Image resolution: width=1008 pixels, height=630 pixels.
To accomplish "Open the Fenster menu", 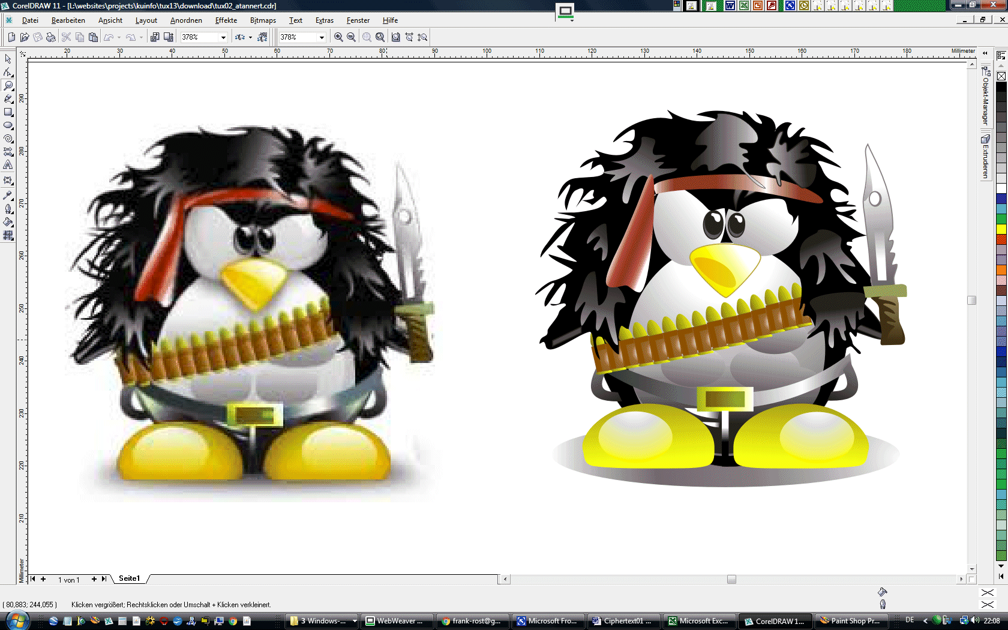I will (358, 20).
